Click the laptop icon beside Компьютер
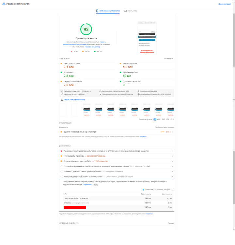 tap(125, 11)
